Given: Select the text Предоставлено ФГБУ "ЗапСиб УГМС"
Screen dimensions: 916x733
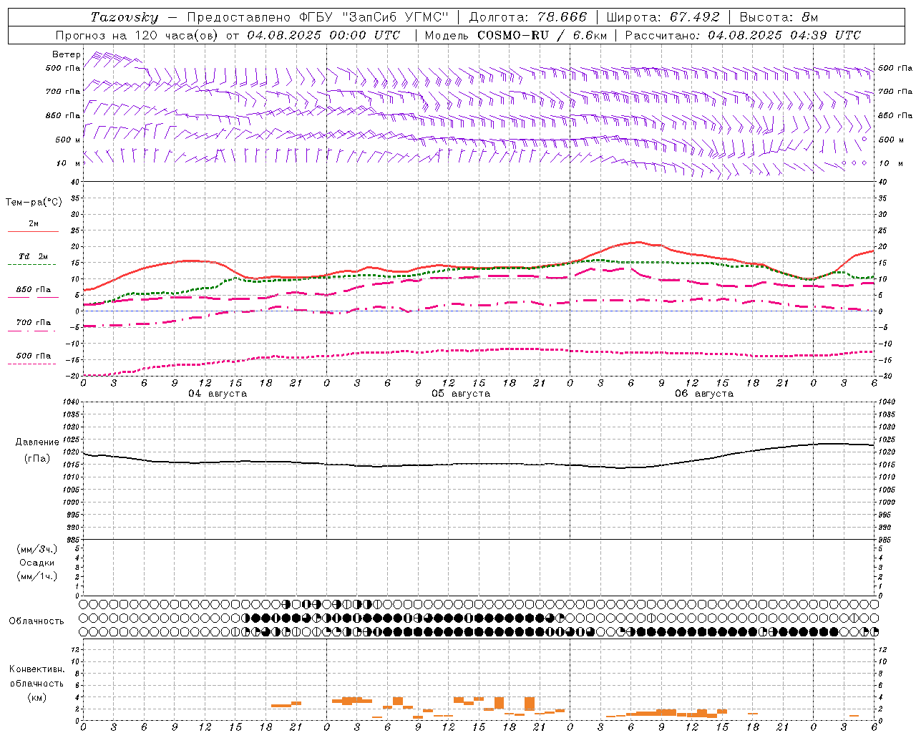Looking at the screenshot, I should coord(318,17).
